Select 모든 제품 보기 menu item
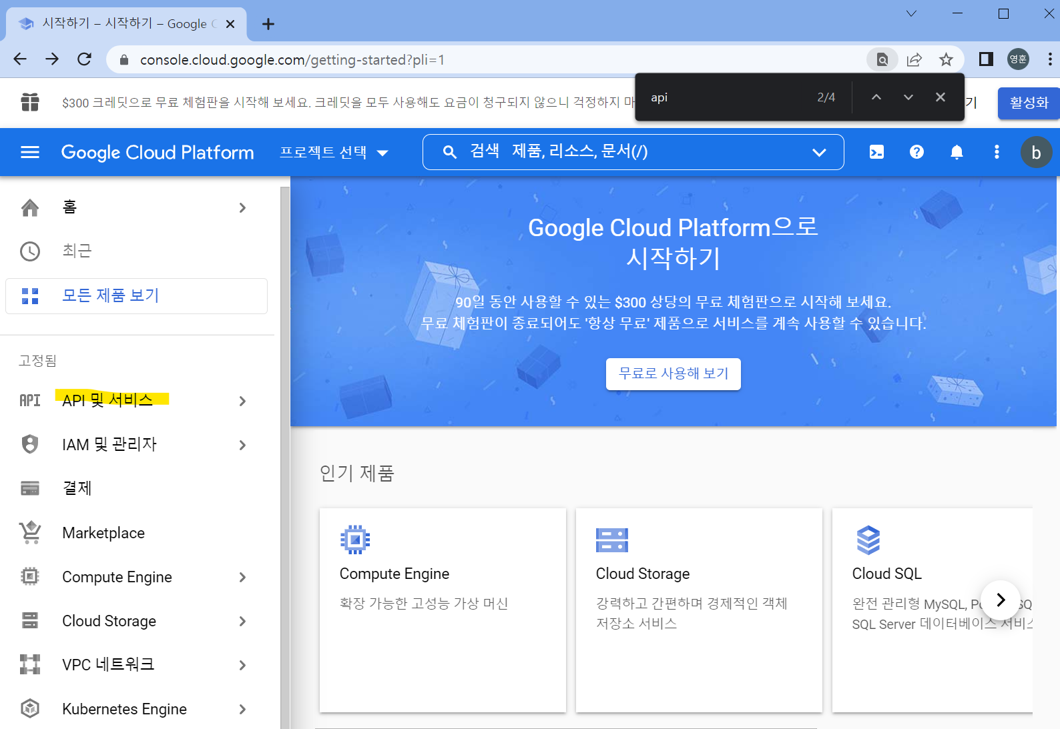The height and width of the screenshot is (729, 1060). (136, 295)
